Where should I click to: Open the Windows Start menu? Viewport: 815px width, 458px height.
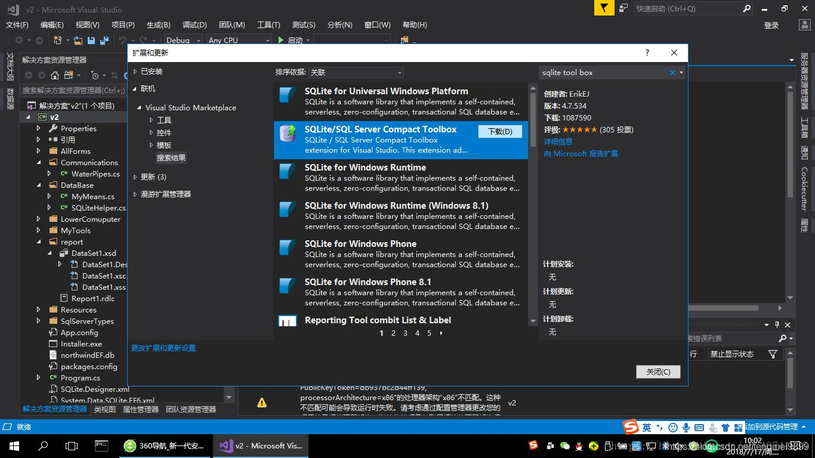click(14, 445)
